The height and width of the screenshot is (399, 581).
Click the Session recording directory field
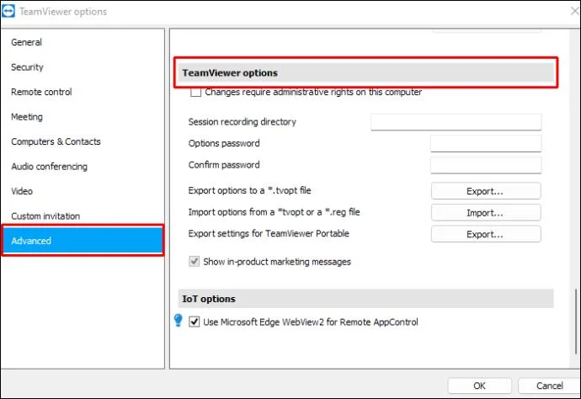click(x=456, y=122)
